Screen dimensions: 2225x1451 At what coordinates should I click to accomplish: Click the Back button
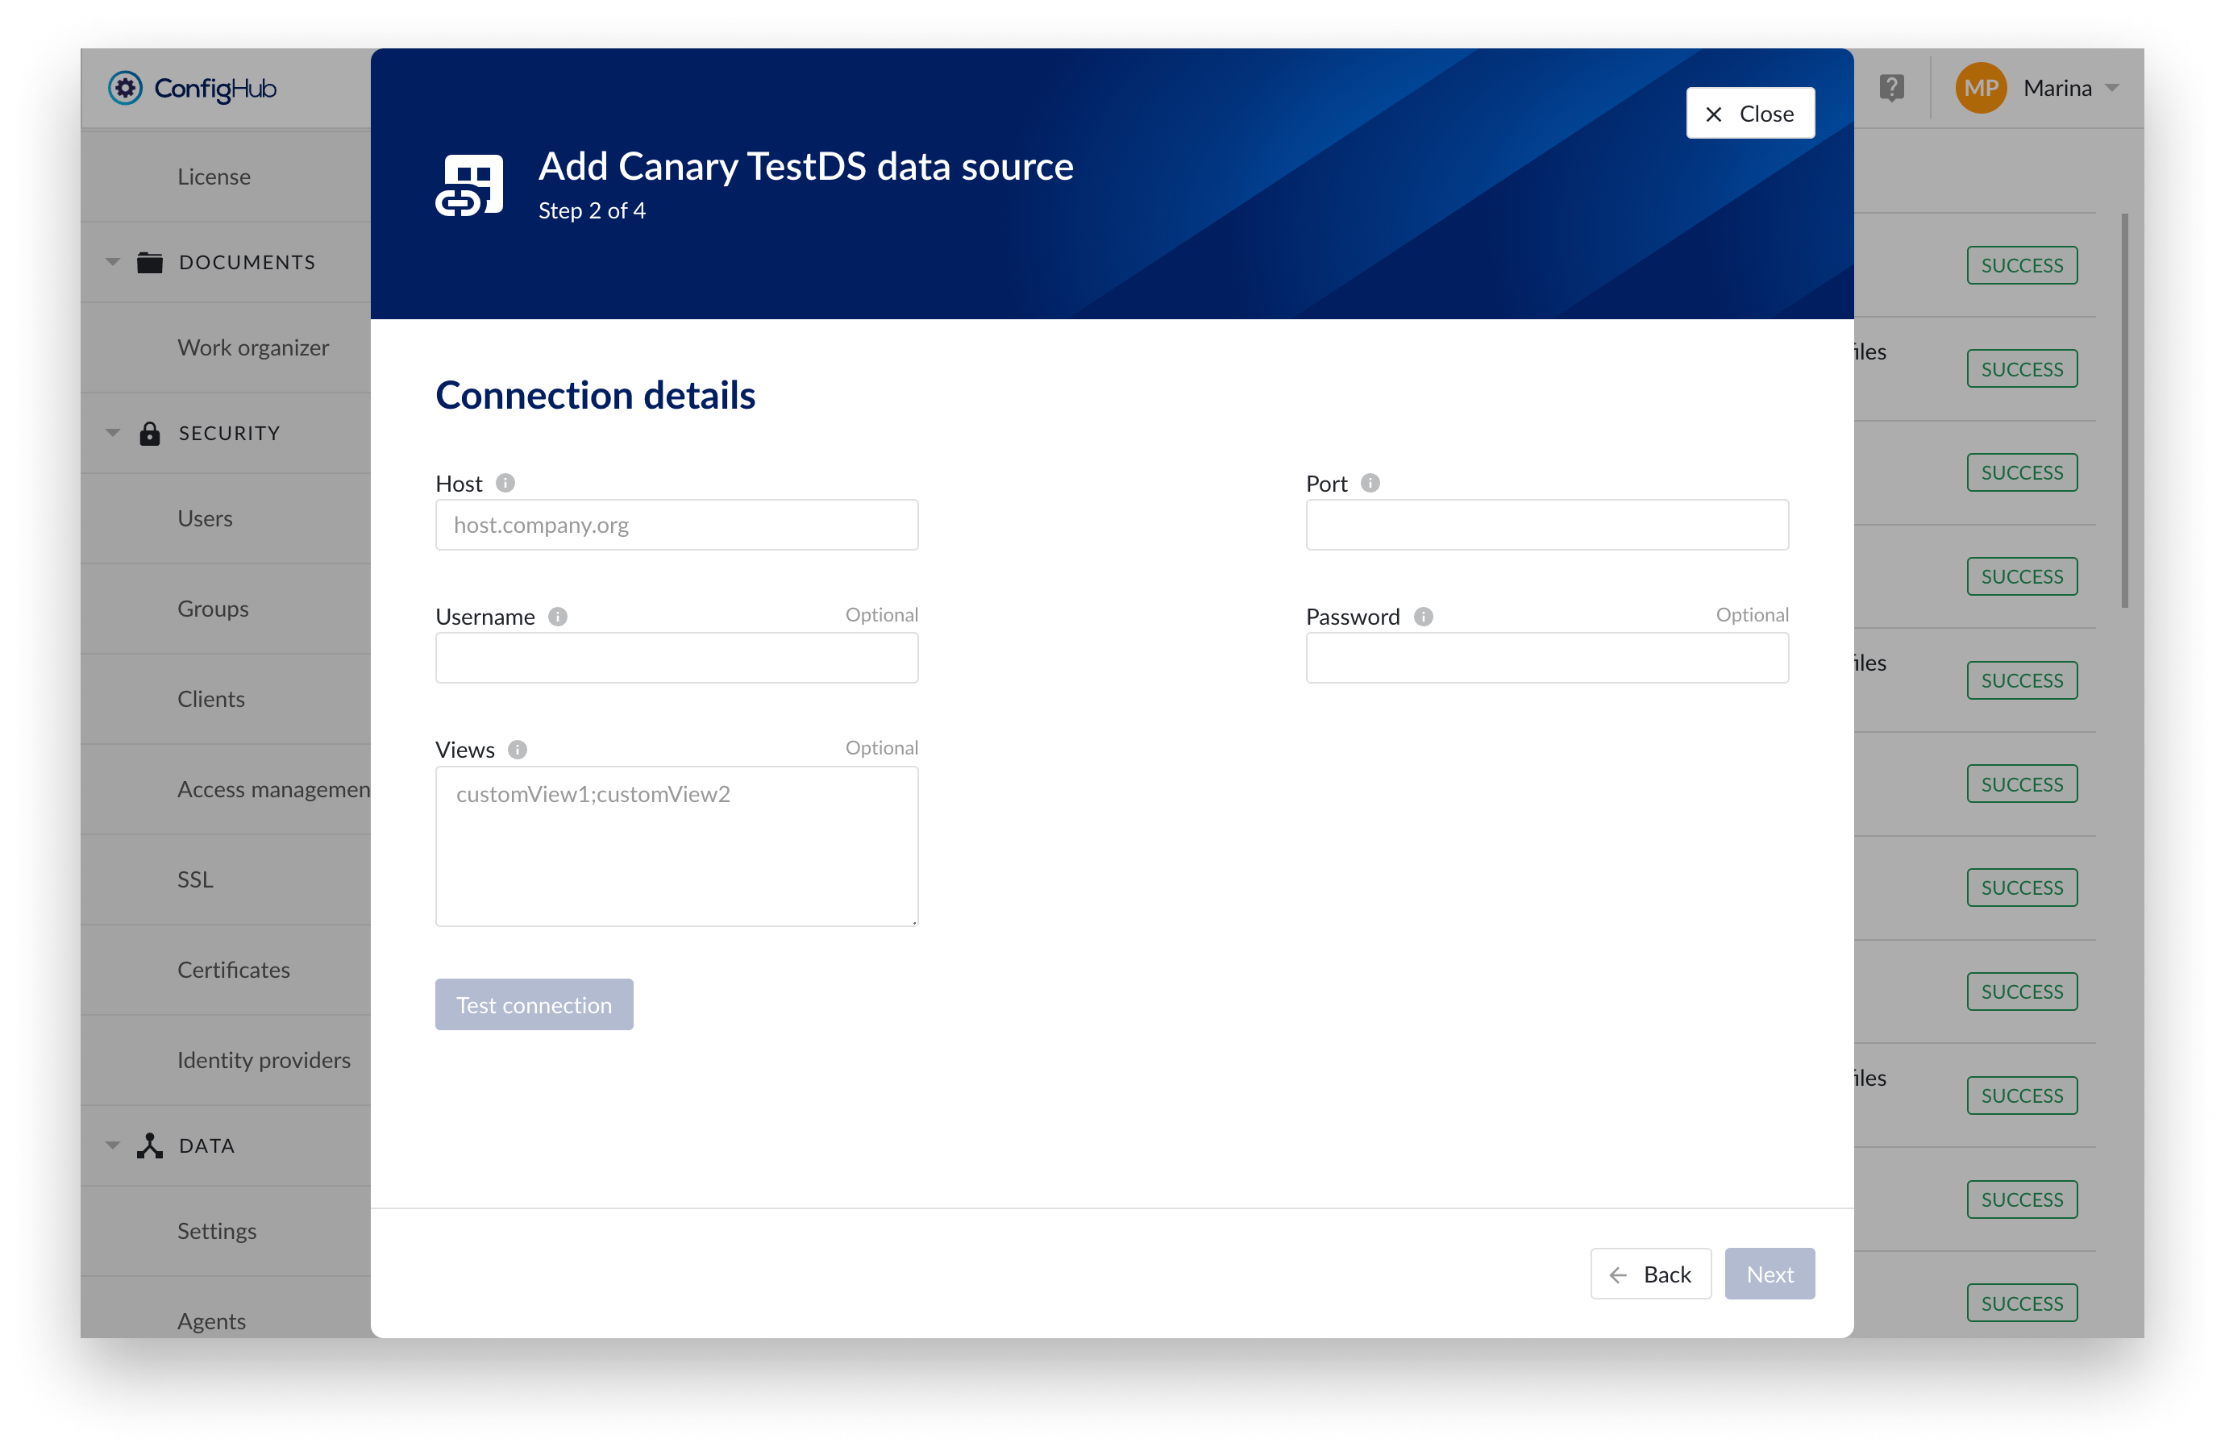click(1650, 1274)
